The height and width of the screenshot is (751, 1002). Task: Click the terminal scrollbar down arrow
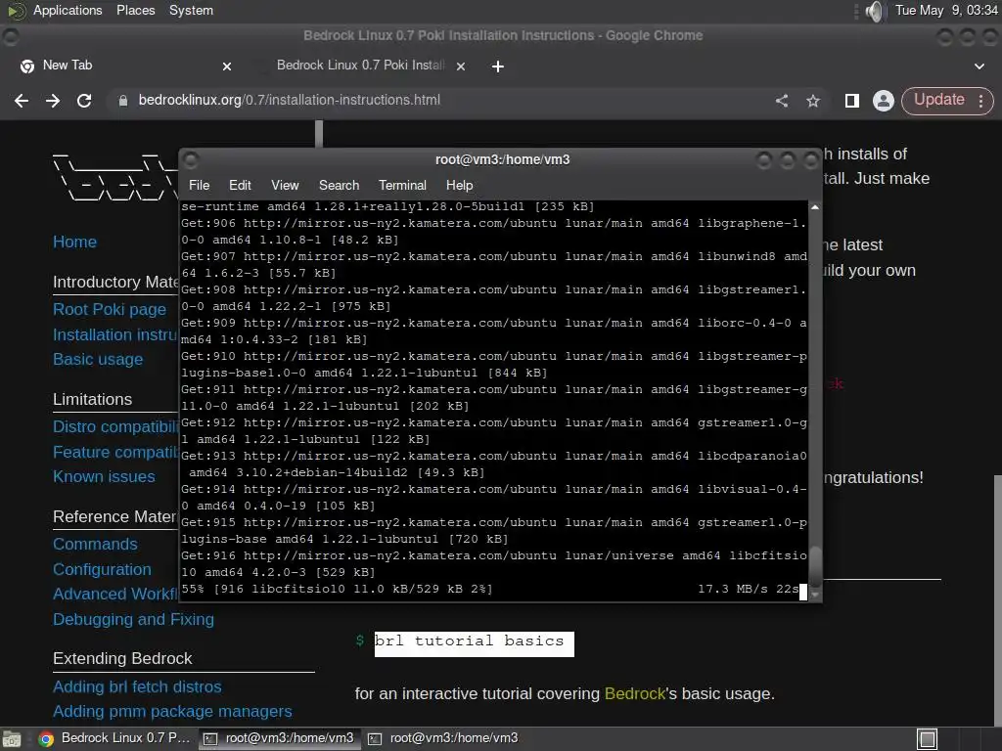point(815,595)
